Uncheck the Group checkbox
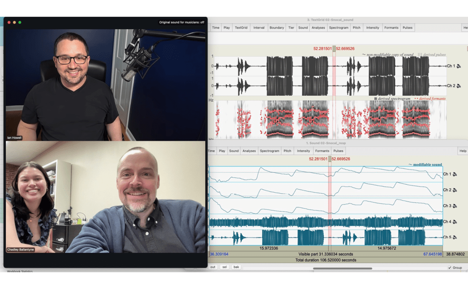 click(x=449, y=268)
